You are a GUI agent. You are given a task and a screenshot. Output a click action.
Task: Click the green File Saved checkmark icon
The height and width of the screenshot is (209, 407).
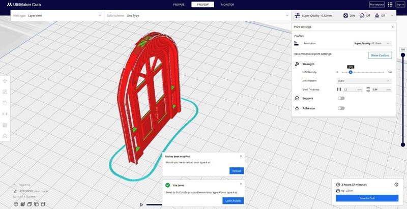[x=168, y=185]
